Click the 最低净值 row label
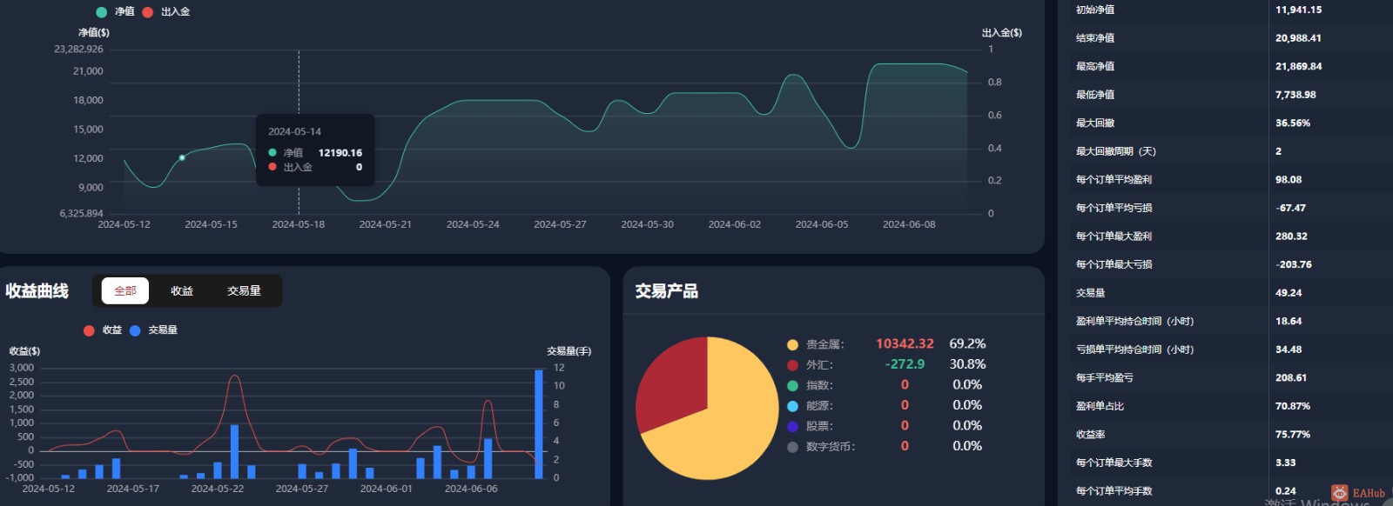Image resolution: width=1393 pixels, height=506 pixels. [x=1094, y=95]
